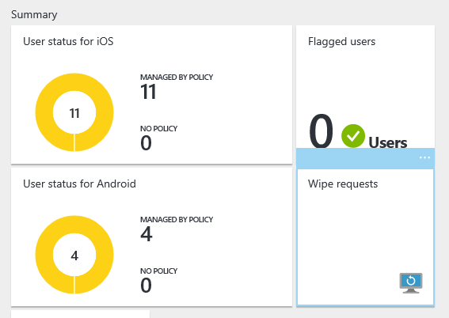Click the Users label in Flagged users
Image resolution: width=449 pixels, height=318 pixels.
click(388, 142)
